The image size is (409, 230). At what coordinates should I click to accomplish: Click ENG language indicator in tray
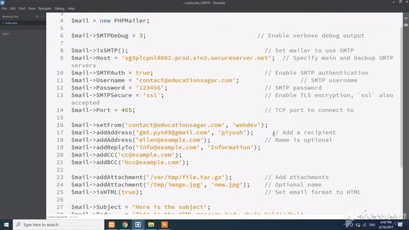tap(372, 225)
